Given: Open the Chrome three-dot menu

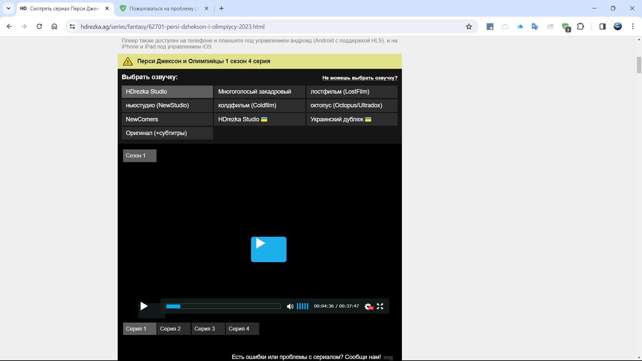Looking at the screenshot, I should 633,27.
